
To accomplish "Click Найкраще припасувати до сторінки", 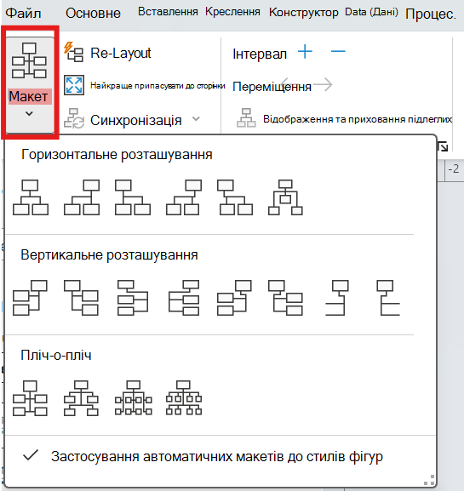I will click(158, 85).
